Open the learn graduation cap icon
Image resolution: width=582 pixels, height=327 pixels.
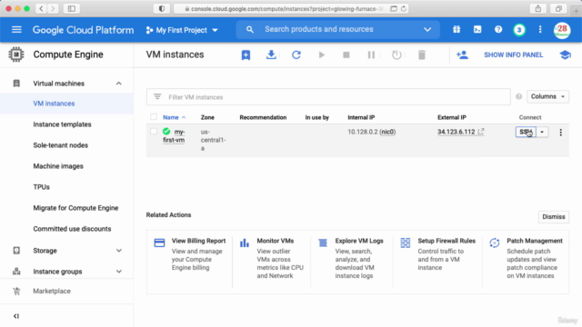(x=565, y=54)
